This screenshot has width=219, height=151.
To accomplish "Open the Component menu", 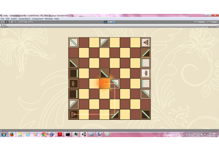I will click(x=37, y=19).
